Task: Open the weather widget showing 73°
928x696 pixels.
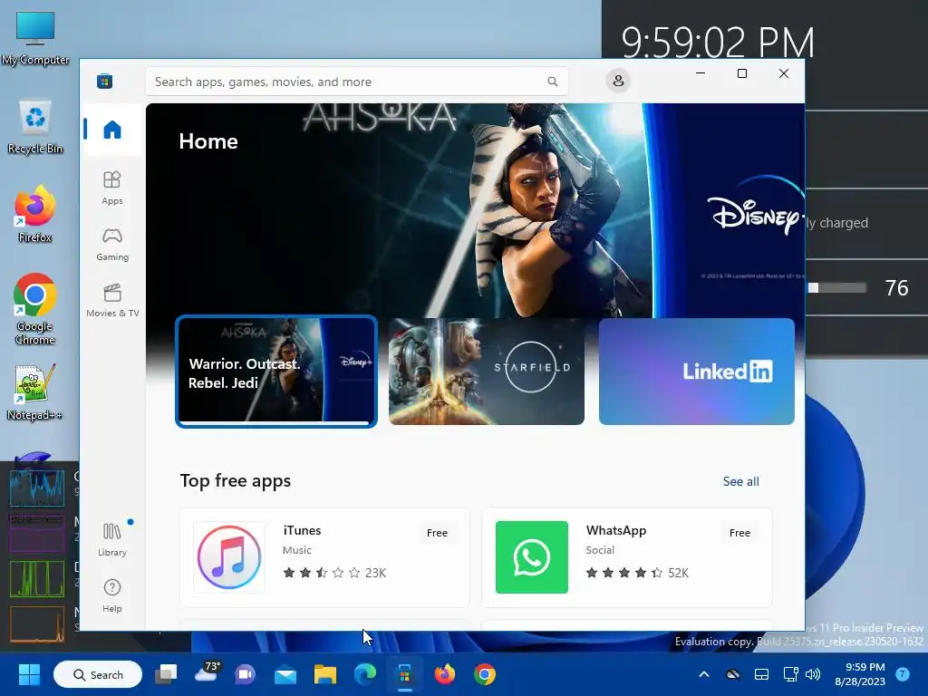Action: (208, 672)
